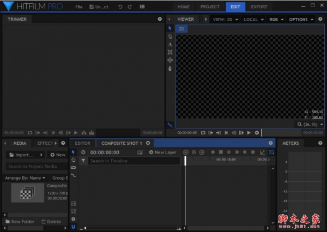Click the Viewer selection arrow tool

click(x=170, y=28)
